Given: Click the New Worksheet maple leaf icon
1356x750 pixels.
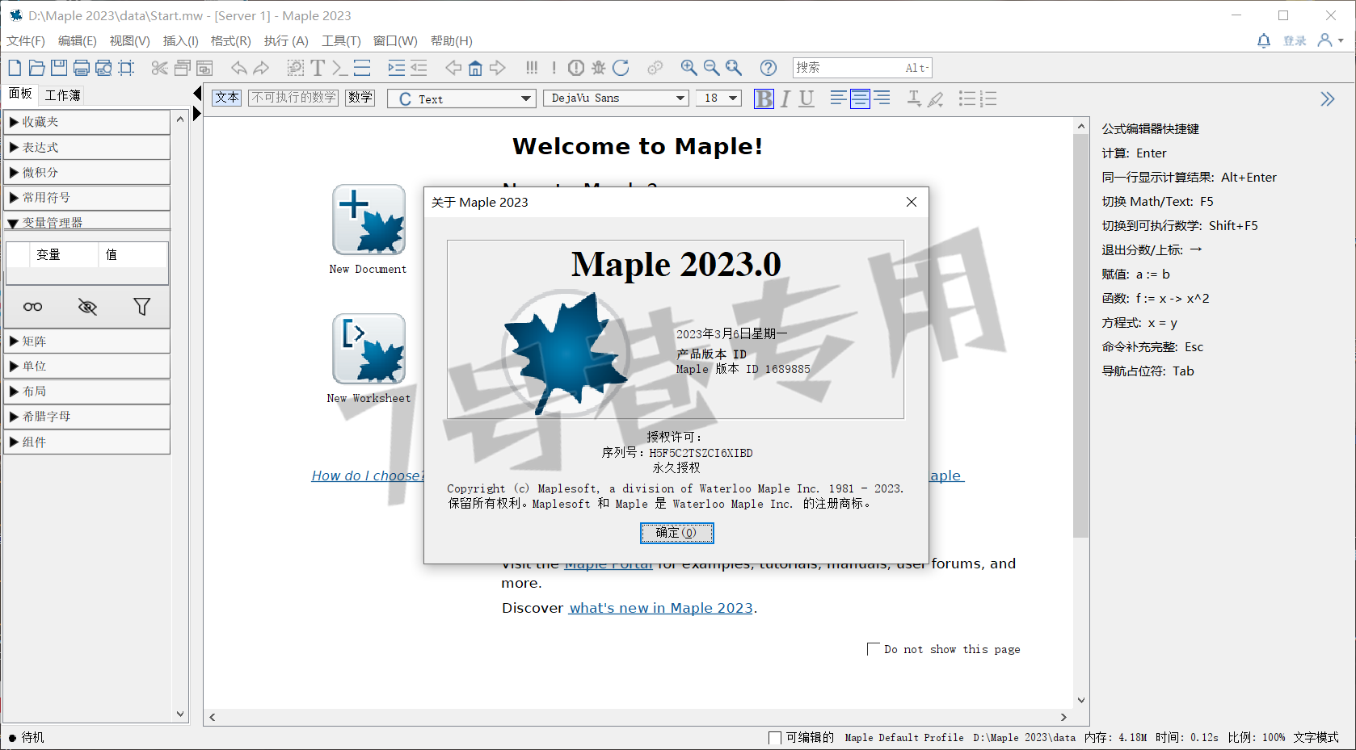Looking at the screenshot, I should [368, 349].
